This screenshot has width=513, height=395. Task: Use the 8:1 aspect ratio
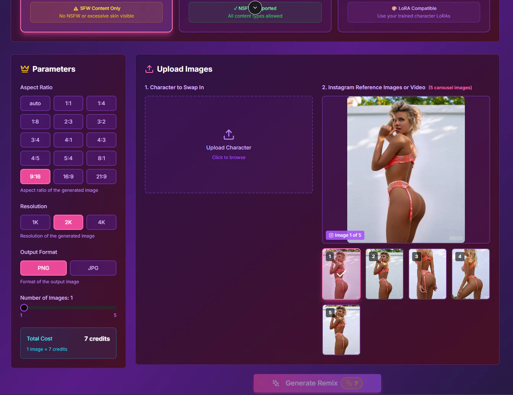tap(101, 158)
